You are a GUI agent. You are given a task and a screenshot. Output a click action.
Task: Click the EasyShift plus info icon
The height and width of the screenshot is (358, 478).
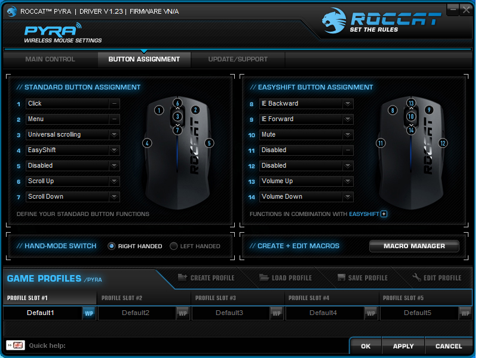[x=384, y=214]
